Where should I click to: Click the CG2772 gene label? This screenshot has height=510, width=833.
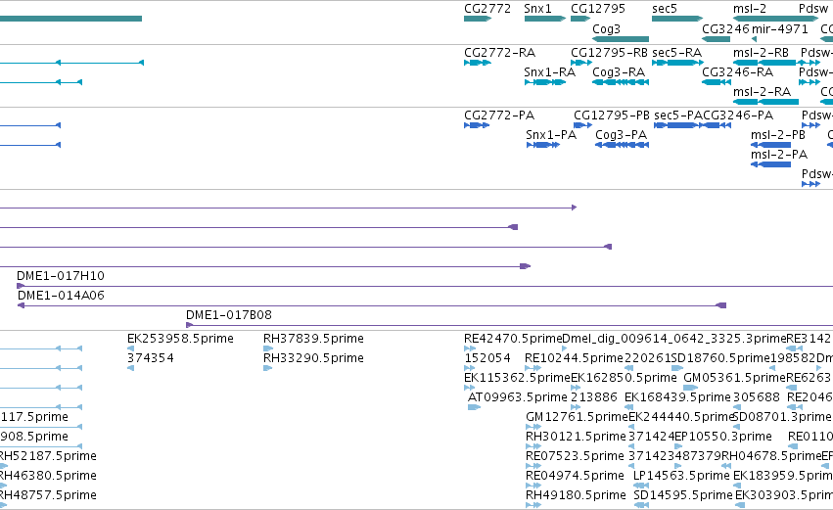tap(487, 9)
